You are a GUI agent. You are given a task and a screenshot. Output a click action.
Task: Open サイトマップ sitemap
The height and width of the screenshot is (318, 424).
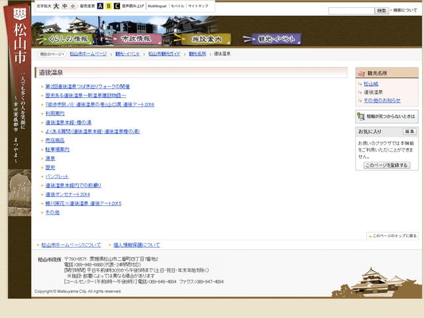pos(198,6)
